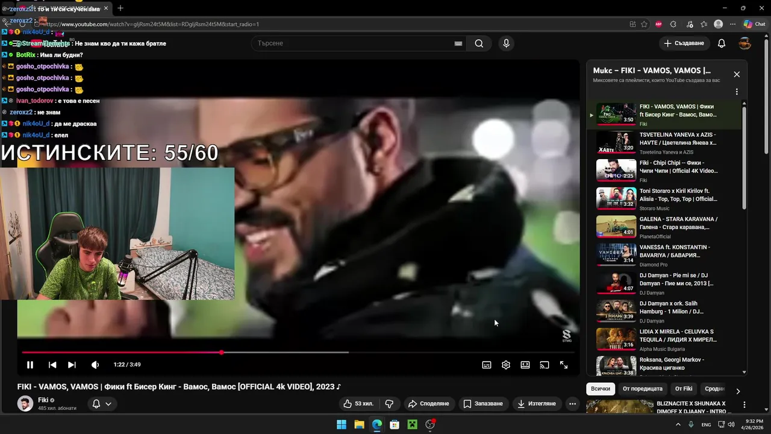The width and height of the screenshot is (771, 434).
Task: Switch ENG input language in tray
Action: [706, 424]
